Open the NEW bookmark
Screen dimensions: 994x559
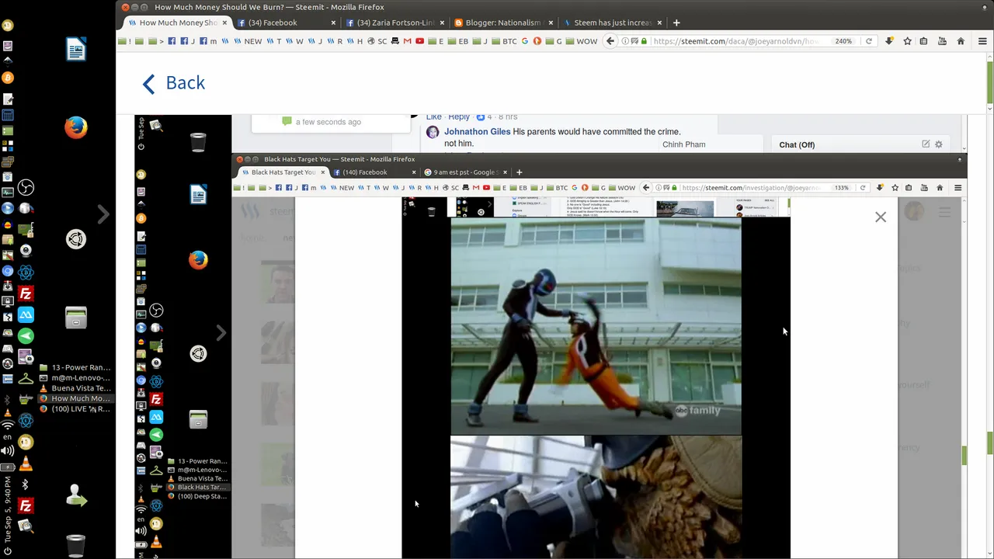pos(248,41)
